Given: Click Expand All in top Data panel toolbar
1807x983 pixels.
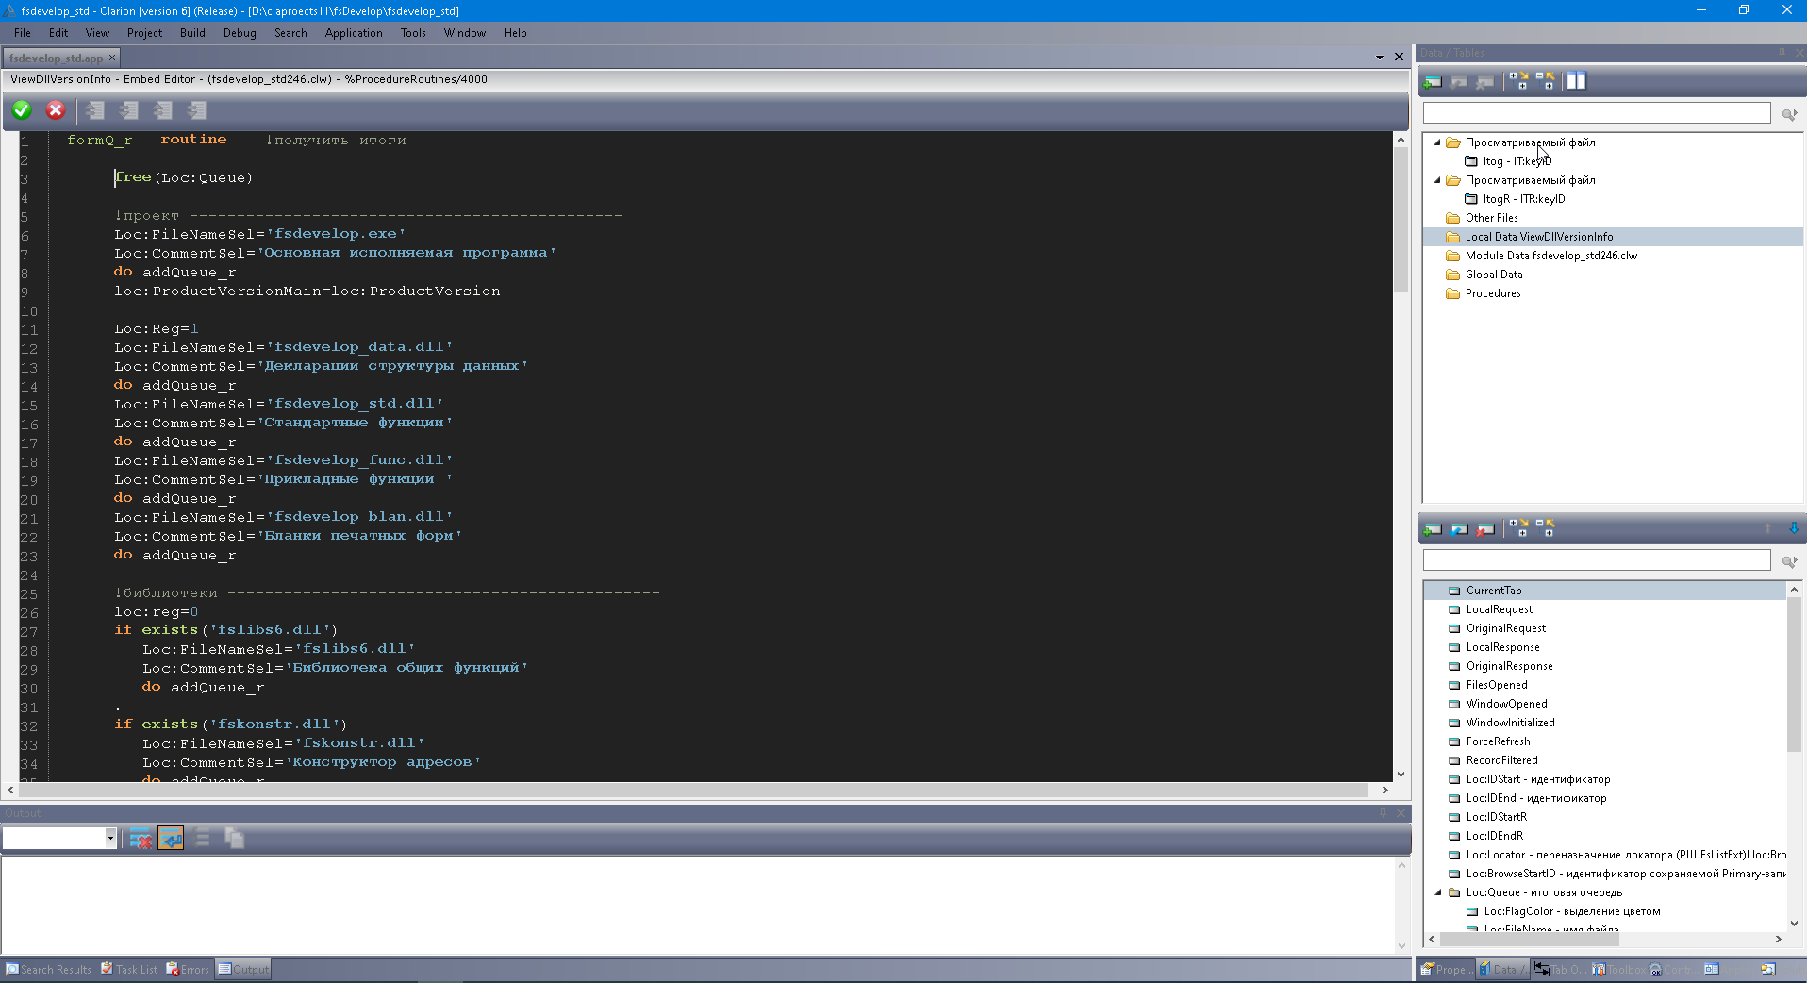Looking at the screenshot, I should [1518, 82].
